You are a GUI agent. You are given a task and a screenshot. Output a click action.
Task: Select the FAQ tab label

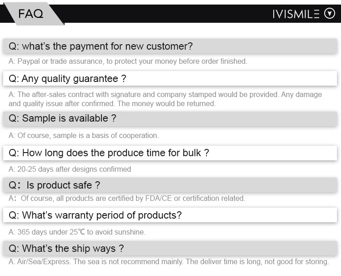31,14
